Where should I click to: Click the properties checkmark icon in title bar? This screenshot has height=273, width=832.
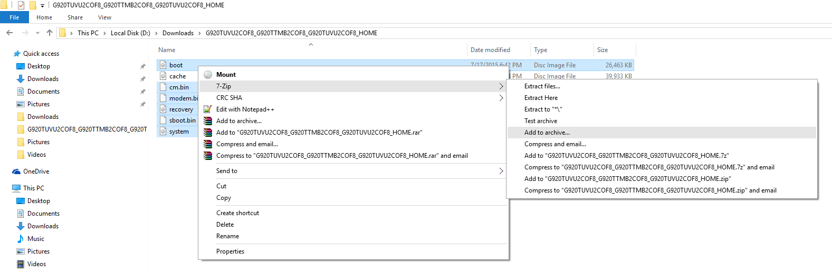tap(21, 5)
